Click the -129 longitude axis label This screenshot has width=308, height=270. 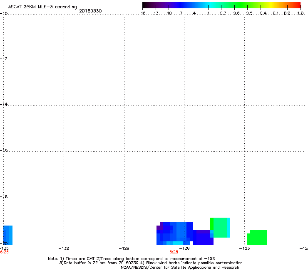[124, 248]
